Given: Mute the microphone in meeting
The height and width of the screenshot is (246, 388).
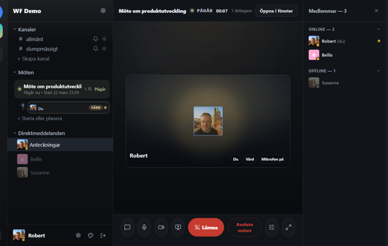Looking at the screenshot, I should point(144,227).
